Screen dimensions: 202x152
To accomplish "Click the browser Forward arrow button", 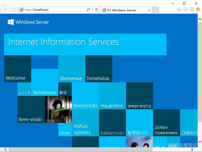I will 14,10.
